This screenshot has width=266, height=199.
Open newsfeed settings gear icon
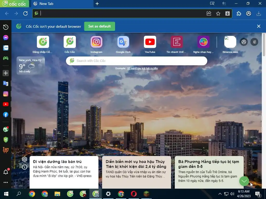pyautogui.click(x=24, y=159)
